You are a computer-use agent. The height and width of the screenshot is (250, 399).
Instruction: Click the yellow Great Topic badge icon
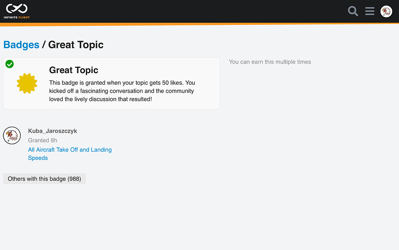coord(27,83)
